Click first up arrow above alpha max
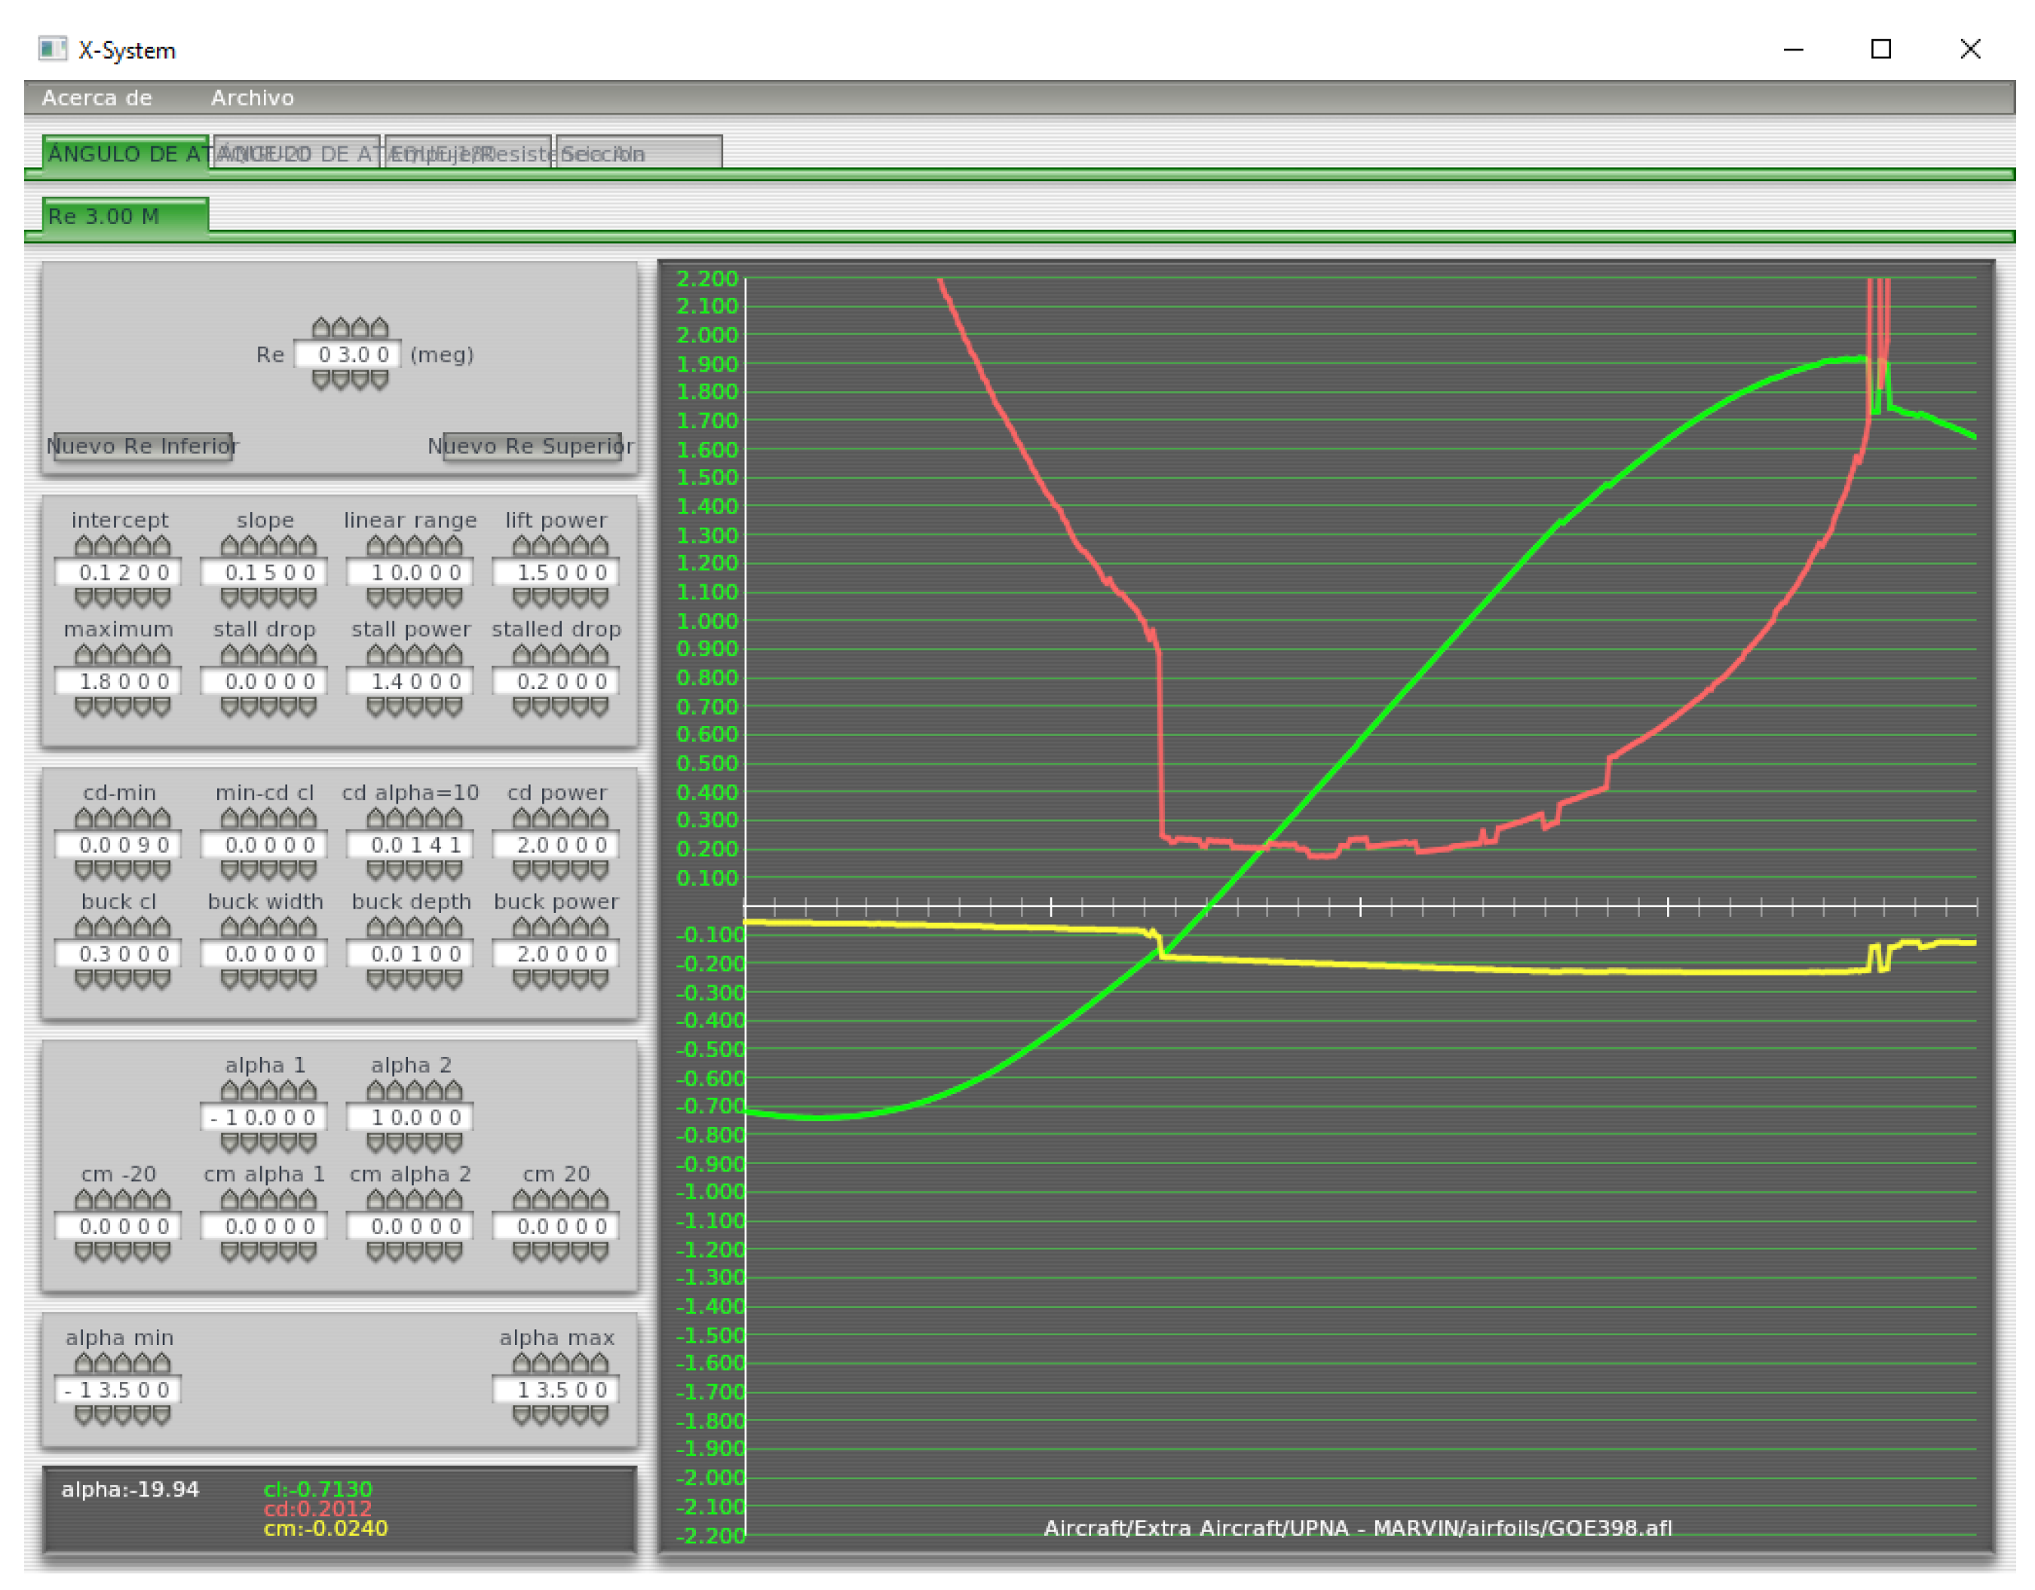 pos(522,1364)
